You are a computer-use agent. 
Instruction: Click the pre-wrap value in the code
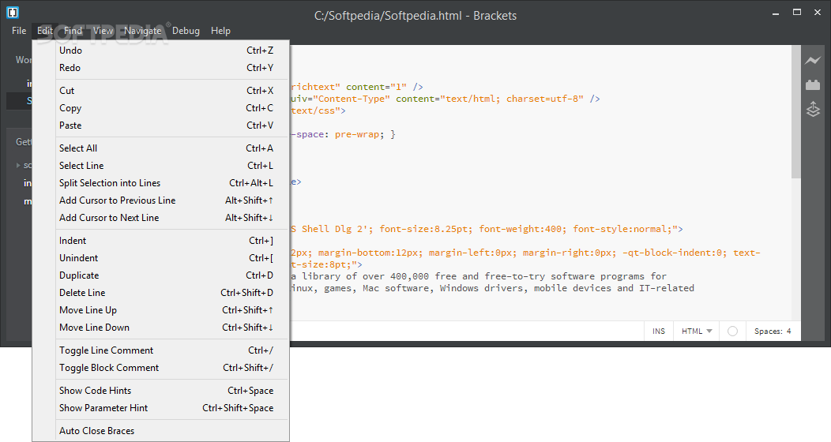pos(357,134)
